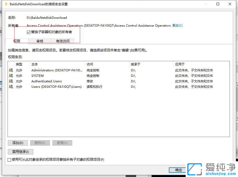This screenshot has width=238, height=177.
Task: Click the window maximize icon
Action: tap(218, 4)
